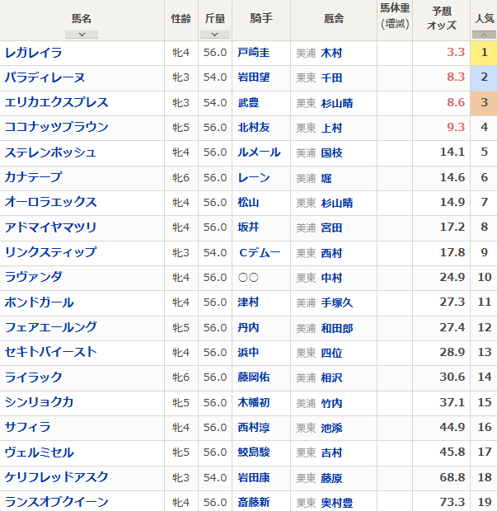497x511 pixels.
Task: Open horse page for ランスオブクイーン
Action: [x=56, y=501]
